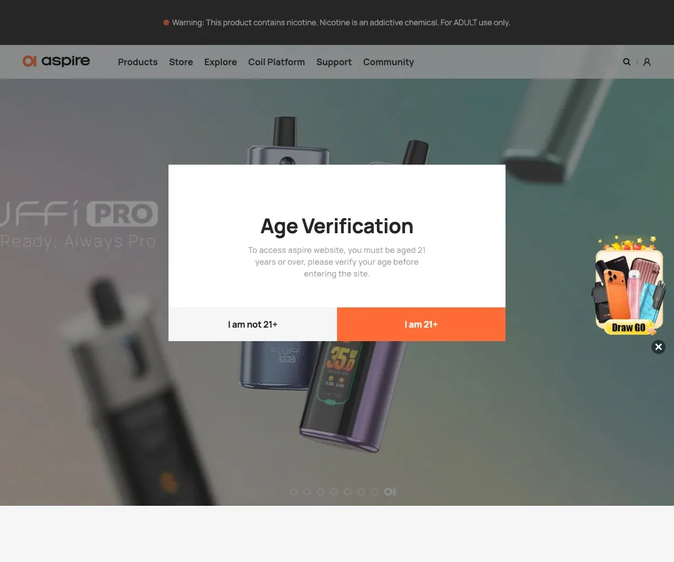Dismiss the Draw GO promo with X

658,347
